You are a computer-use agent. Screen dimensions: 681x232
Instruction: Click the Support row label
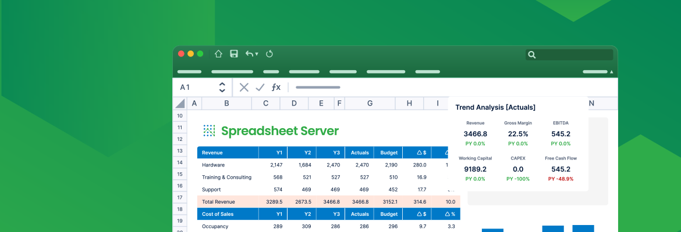211,190
